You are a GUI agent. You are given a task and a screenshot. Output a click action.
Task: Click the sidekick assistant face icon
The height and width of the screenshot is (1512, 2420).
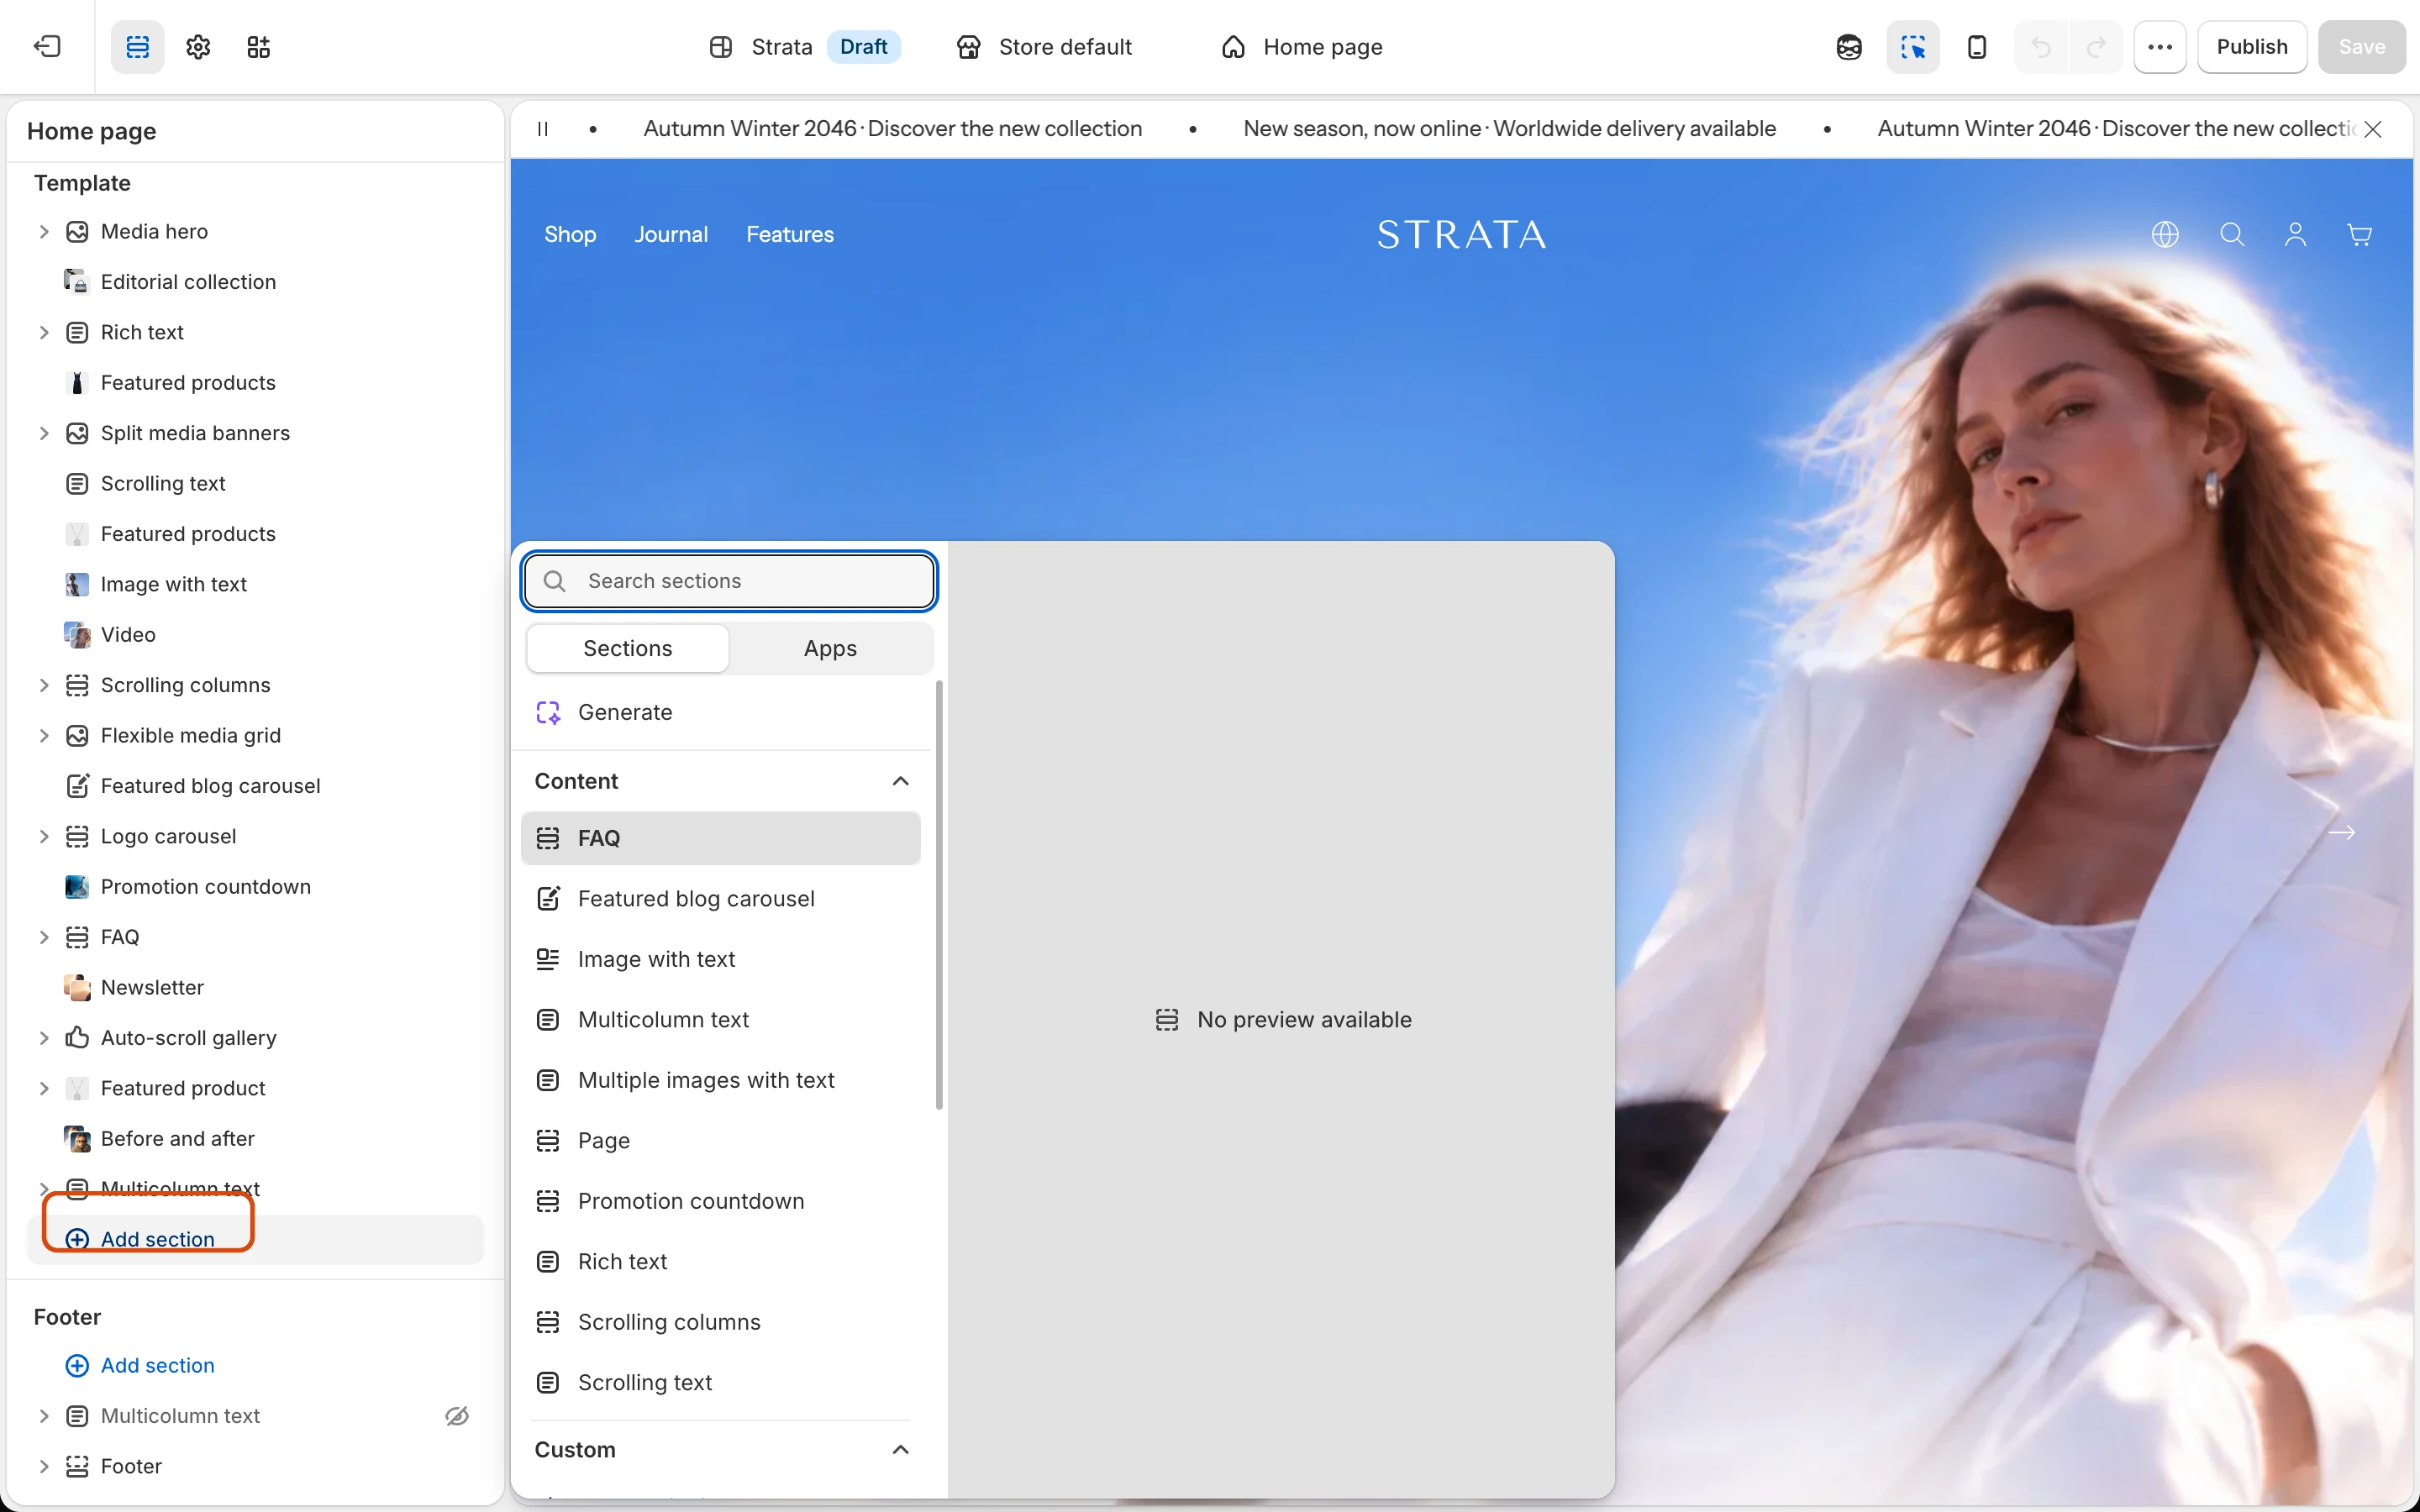point(1849,47)
